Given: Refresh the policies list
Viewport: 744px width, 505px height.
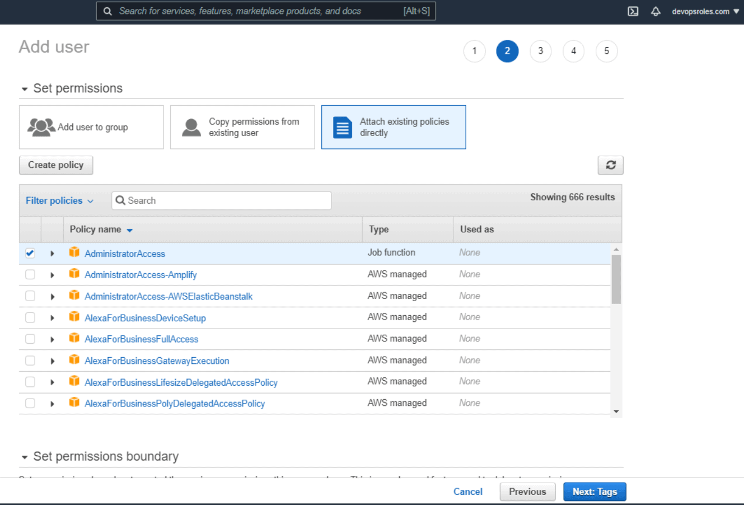Looking at the screenshot, I should [x=610, y=165].
